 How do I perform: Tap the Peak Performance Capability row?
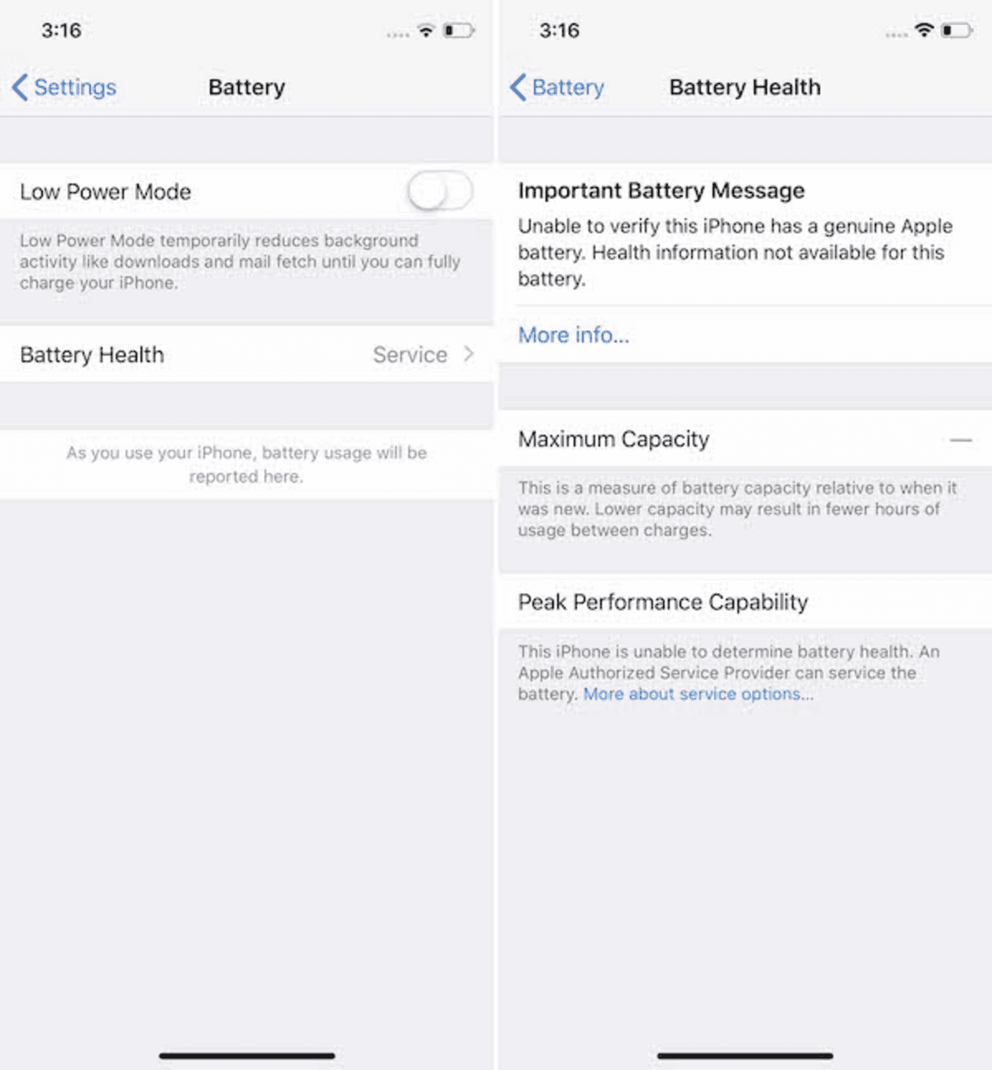745,602
